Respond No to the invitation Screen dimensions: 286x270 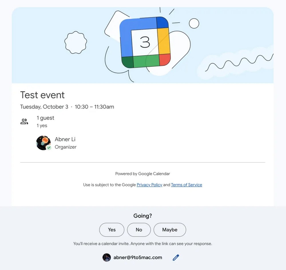click(139, 230)
